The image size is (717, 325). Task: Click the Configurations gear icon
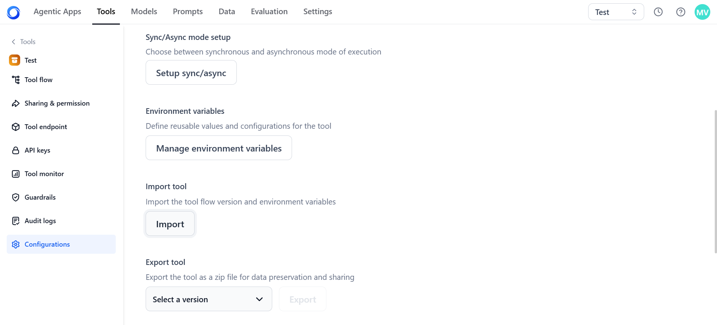pyautogui.click(x=16, y=244)
